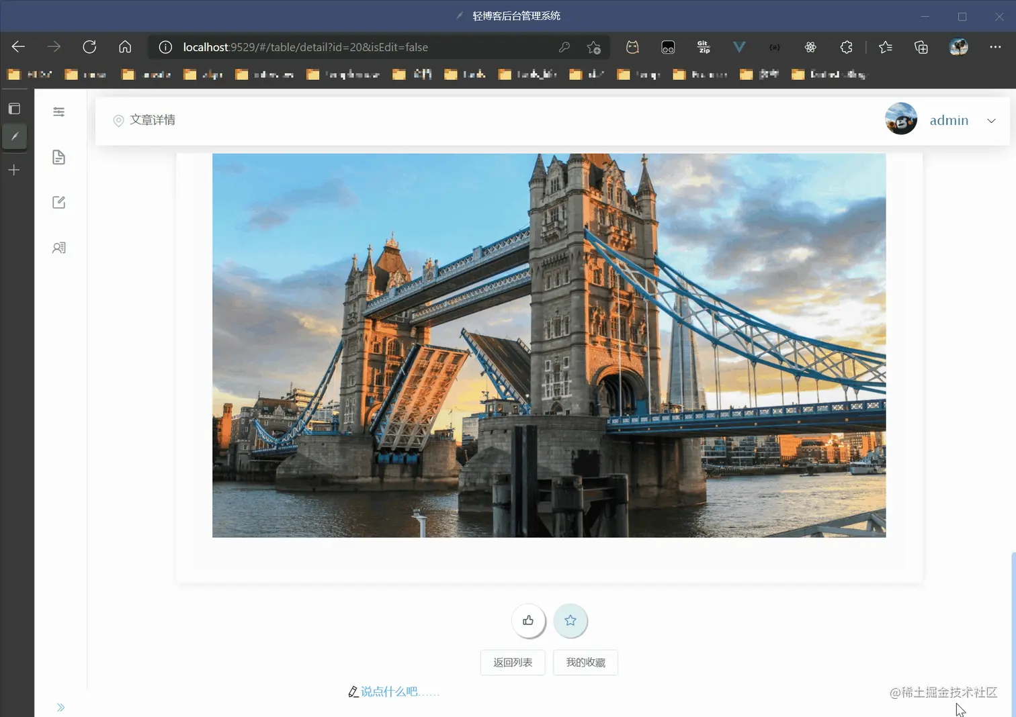Click the site information icon in address bar

pyautogui.click(x=165, y=47)
